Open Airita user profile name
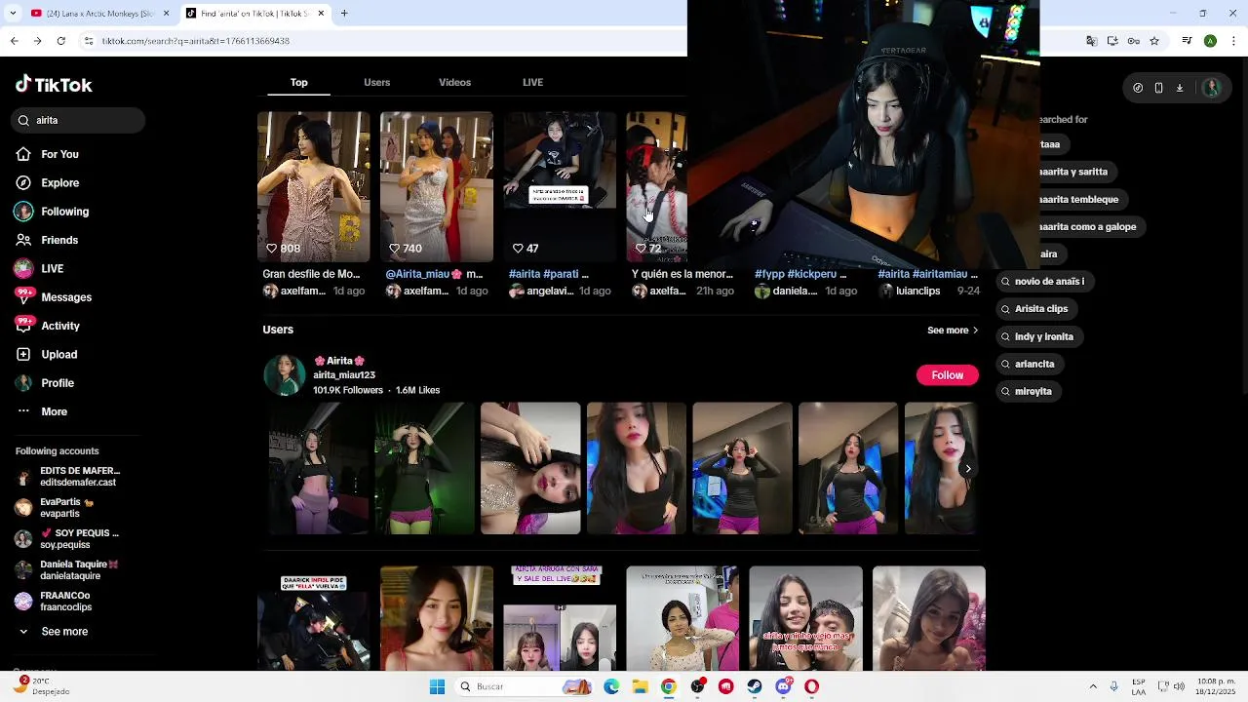 (339, 361)
